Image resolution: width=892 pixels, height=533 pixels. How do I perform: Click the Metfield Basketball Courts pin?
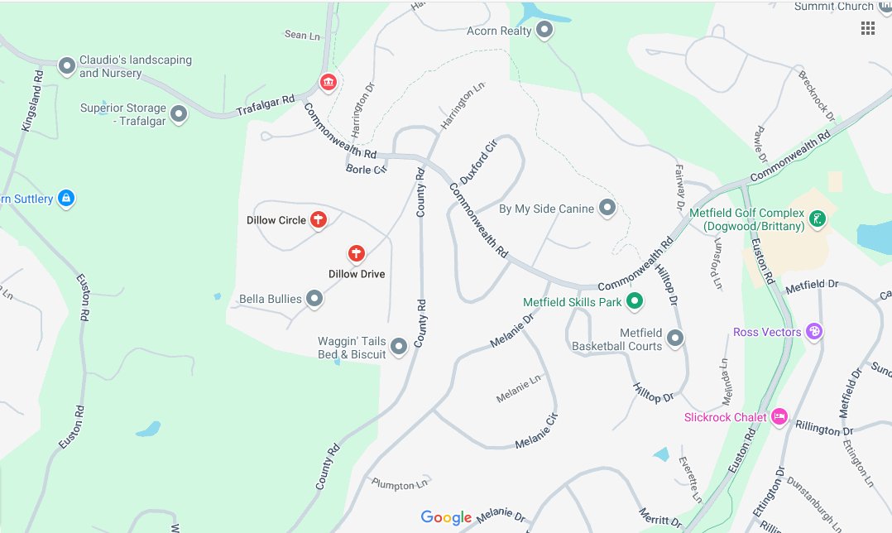point(675,339)
